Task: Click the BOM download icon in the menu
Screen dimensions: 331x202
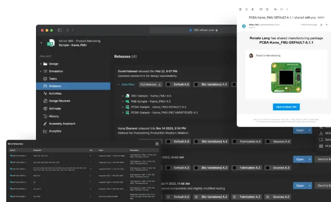Action: point(321,133)
